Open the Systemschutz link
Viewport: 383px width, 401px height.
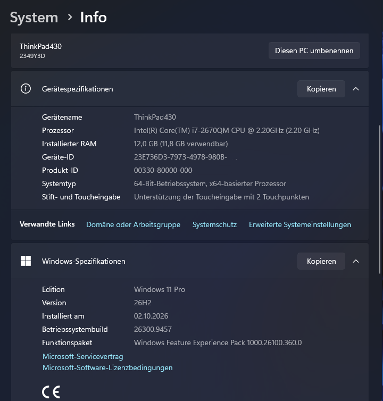point(214,224)
